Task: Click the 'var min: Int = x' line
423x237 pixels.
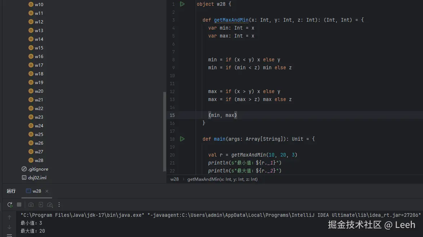Action: coord(231,28)
